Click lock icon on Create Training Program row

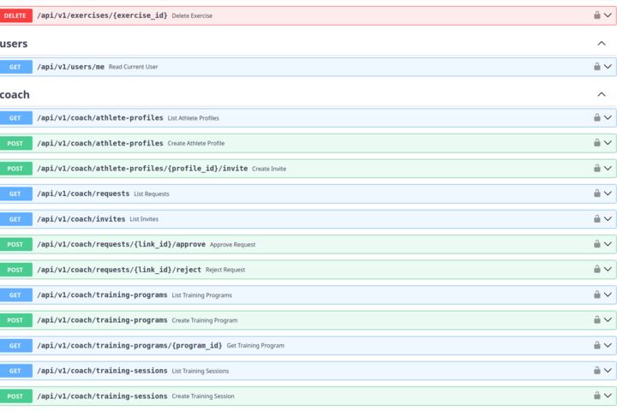(x=597, y=319)
